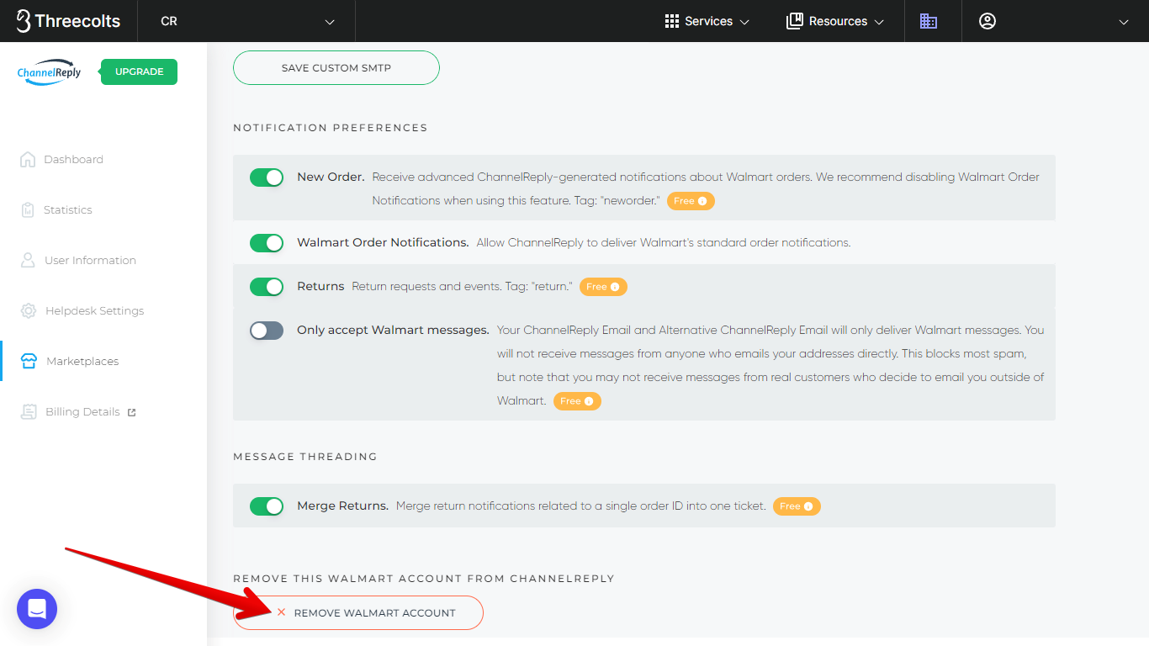Toggle Walmart Order Notifications off
Viewport: 1149px width, 646px height.
[x=267, y=243]
